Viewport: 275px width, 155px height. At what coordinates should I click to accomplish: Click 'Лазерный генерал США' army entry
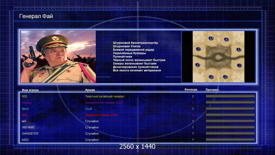coord(102,115)
